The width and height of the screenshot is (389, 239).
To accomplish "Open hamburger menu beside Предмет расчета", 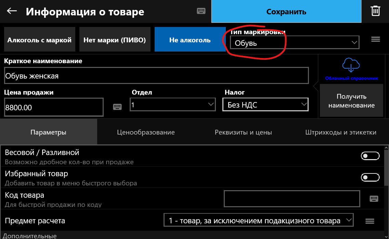I will pos(369,221).
